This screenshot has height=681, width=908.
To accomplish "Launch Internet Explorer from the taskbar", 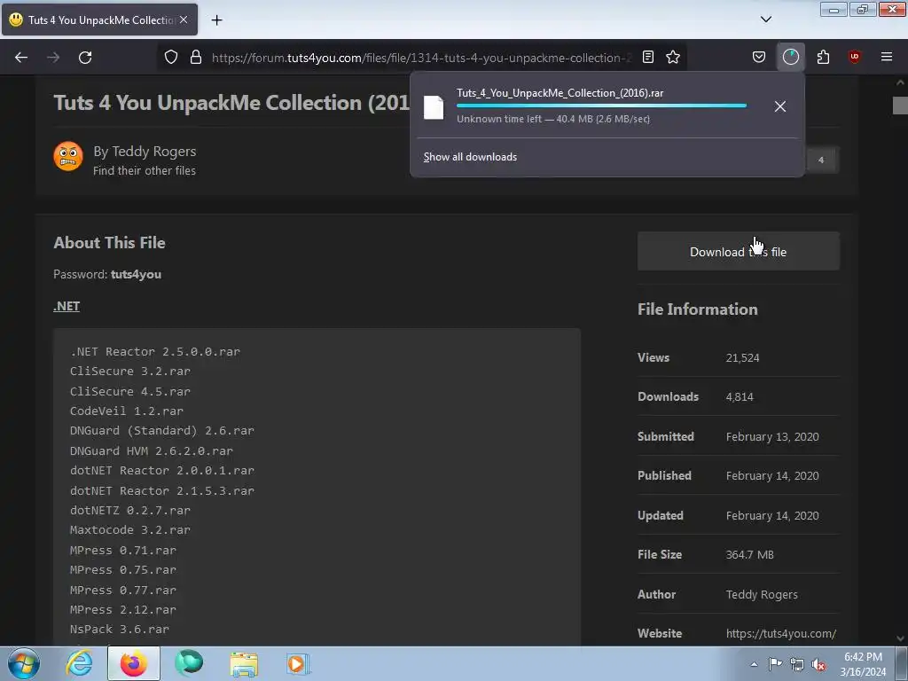I will 79,663.
